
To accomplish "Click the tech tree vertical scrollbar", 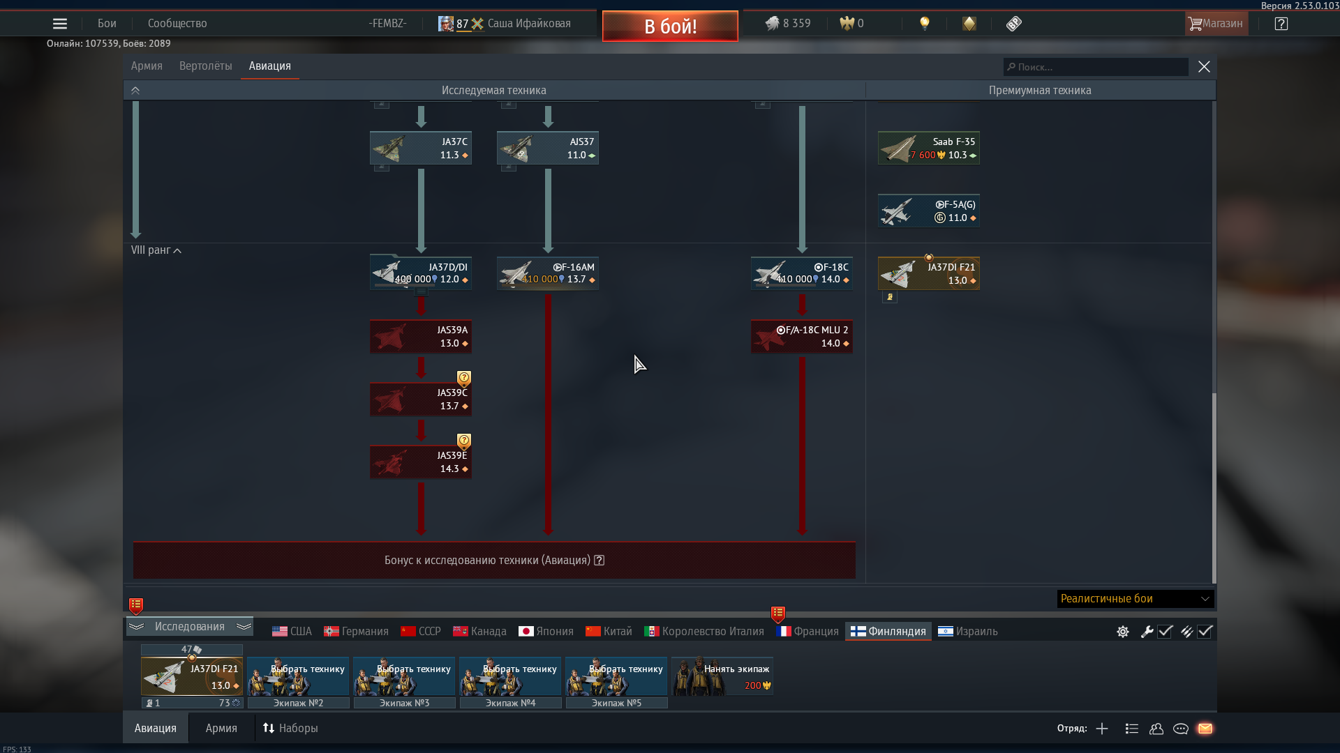I will 1214,487.
